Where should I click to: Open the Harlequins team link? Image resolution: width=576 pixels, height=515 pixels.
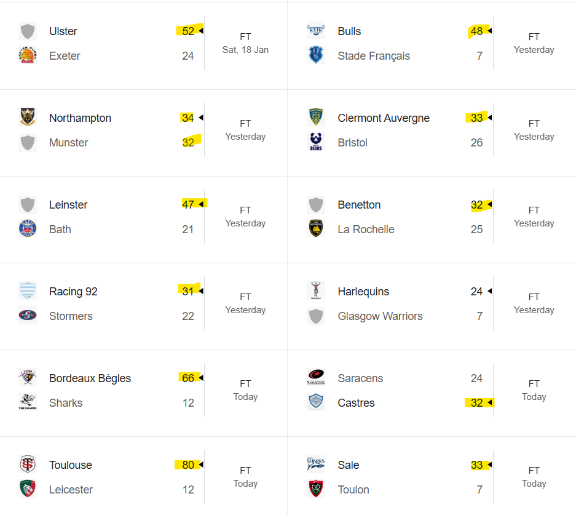coord(363,292)
